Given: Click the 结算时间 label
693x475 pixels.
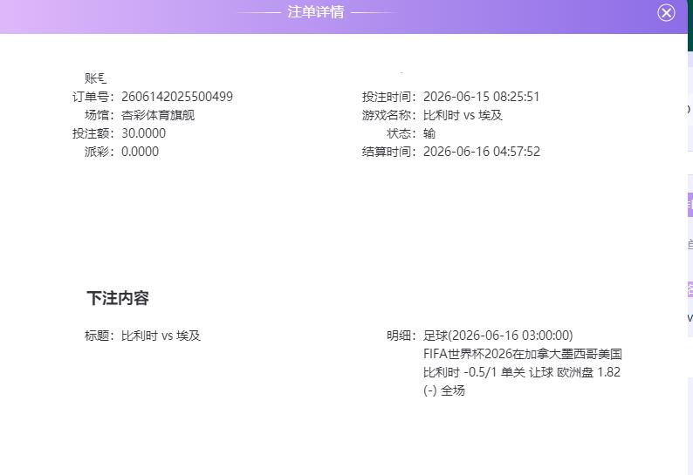Looking at the screenshot, I should coord(389,152).
